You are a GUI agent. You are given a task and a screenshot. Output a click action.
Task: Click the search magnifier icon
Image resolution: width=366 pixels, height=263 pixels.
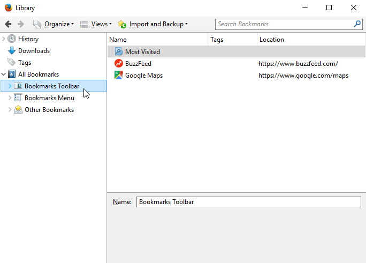tap(357, 24)
